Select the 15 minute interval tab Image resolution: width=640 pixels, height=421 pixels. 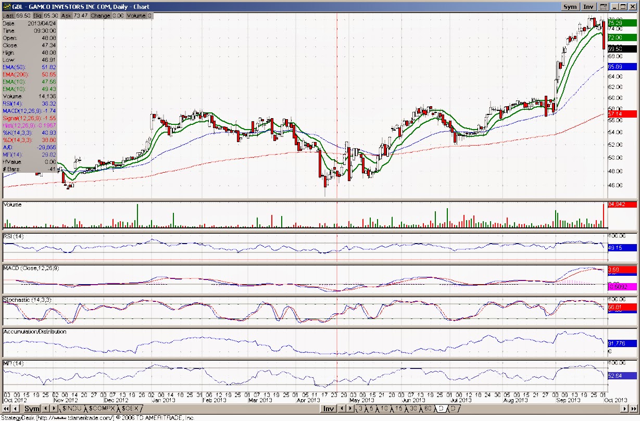click(x=399, y=409)
